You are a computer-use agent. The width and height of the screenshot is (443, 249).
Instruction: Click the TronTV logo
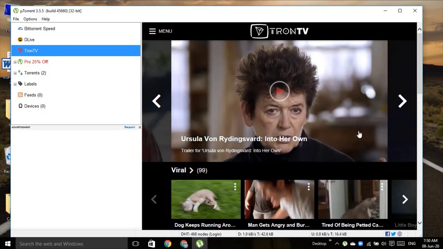[279, 31]
